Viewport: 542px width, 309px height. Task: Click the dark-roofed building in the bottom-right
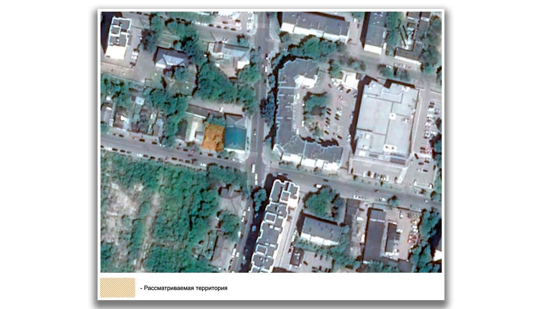(375, 236)
